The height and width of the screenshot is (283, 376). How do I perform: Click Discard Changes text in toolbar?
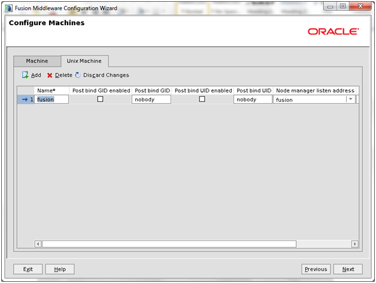click(x=106, y=75)
